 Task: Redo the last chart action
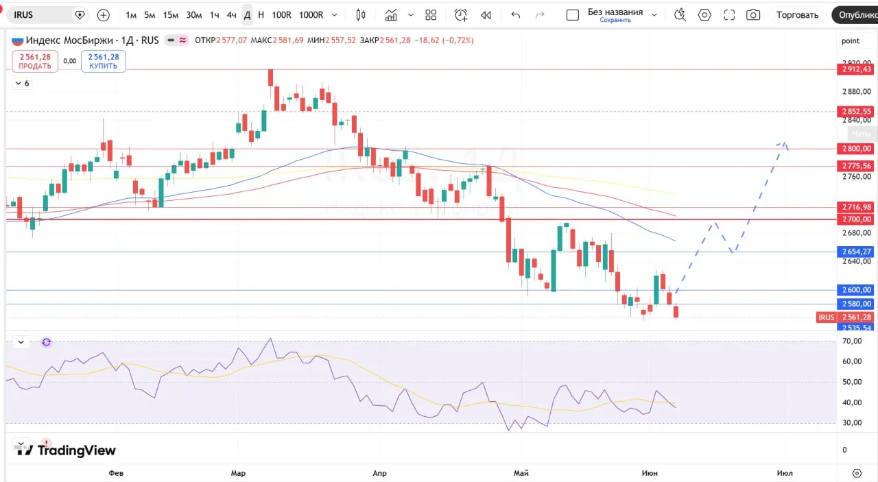pos(540,14)
